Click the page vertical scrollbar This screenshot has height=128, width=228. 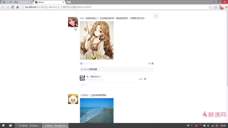[227, 48]
